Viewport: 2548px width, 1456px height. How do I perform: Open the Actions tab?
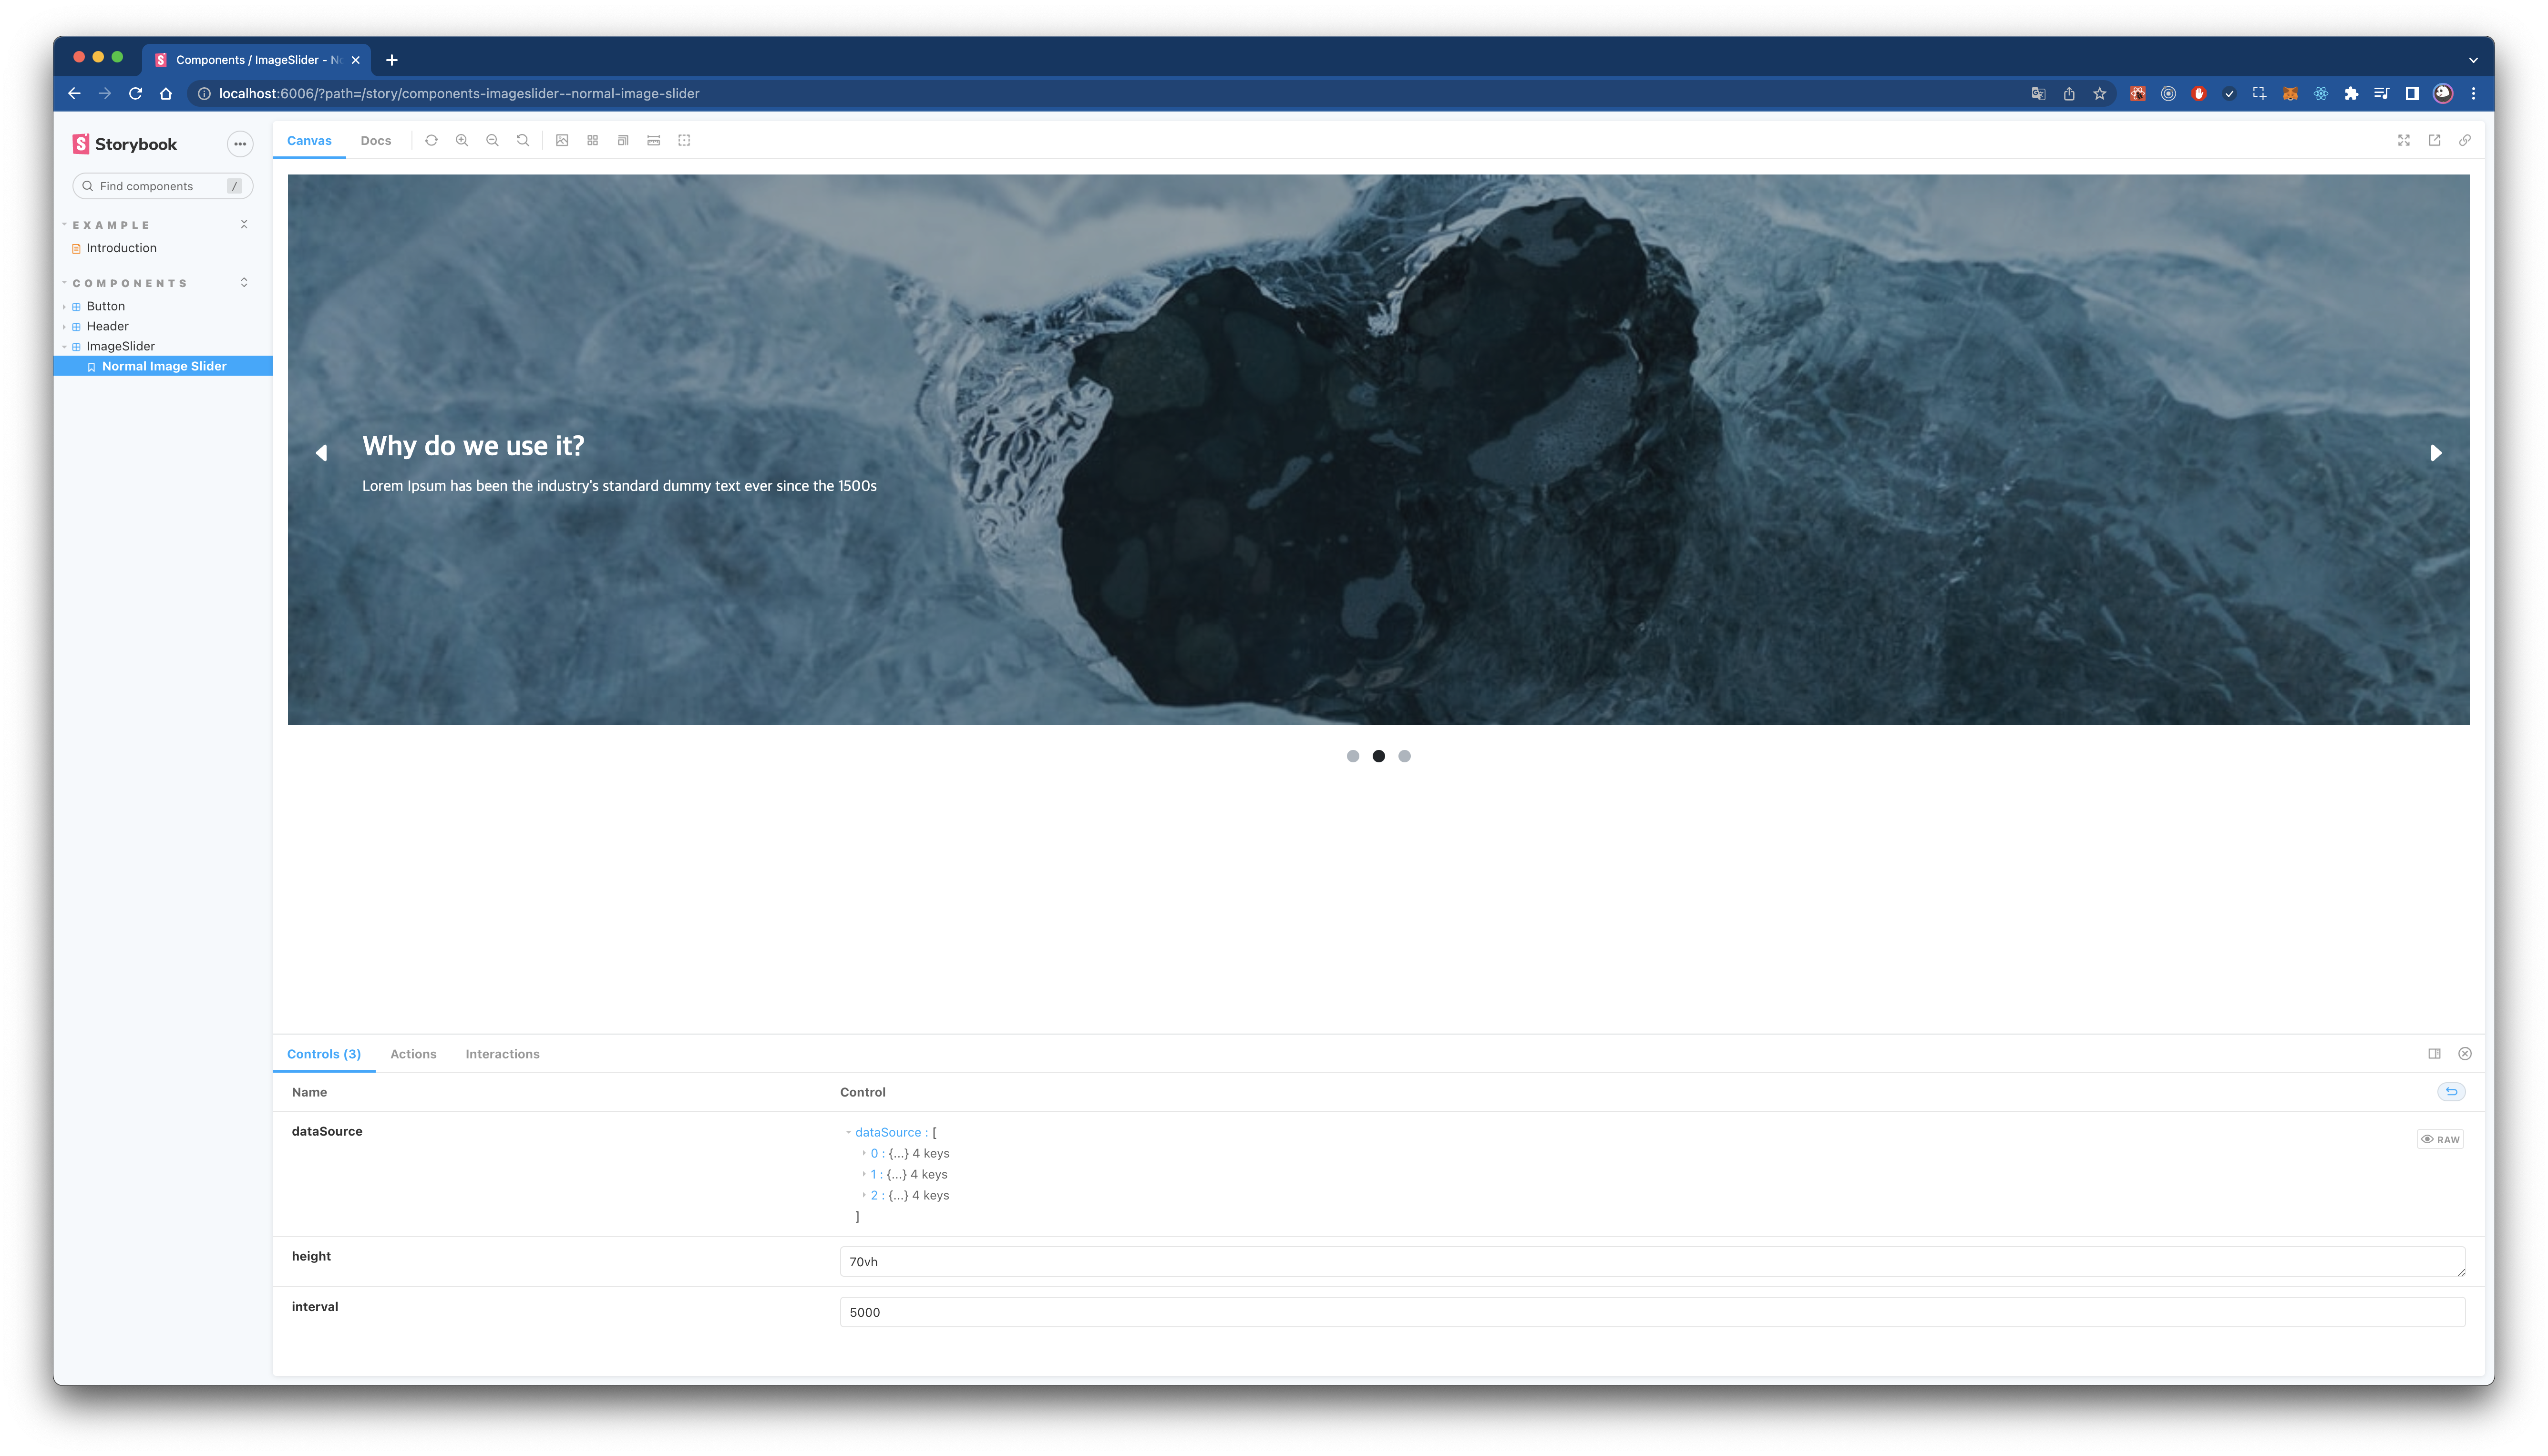pyautogui.click(x=413, y=1054)
